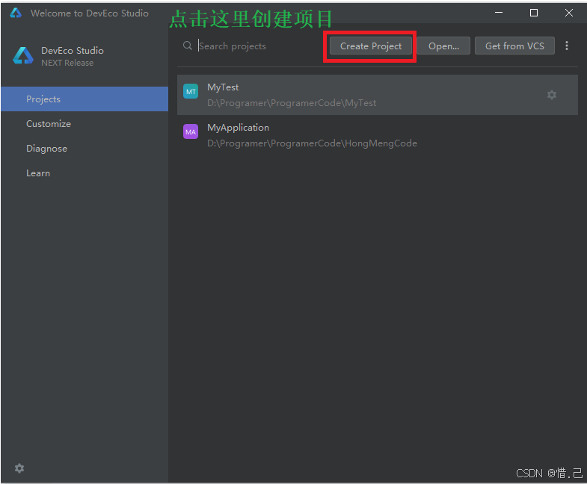Click the path ending in HongMengCode

click(x=312, y=143)
